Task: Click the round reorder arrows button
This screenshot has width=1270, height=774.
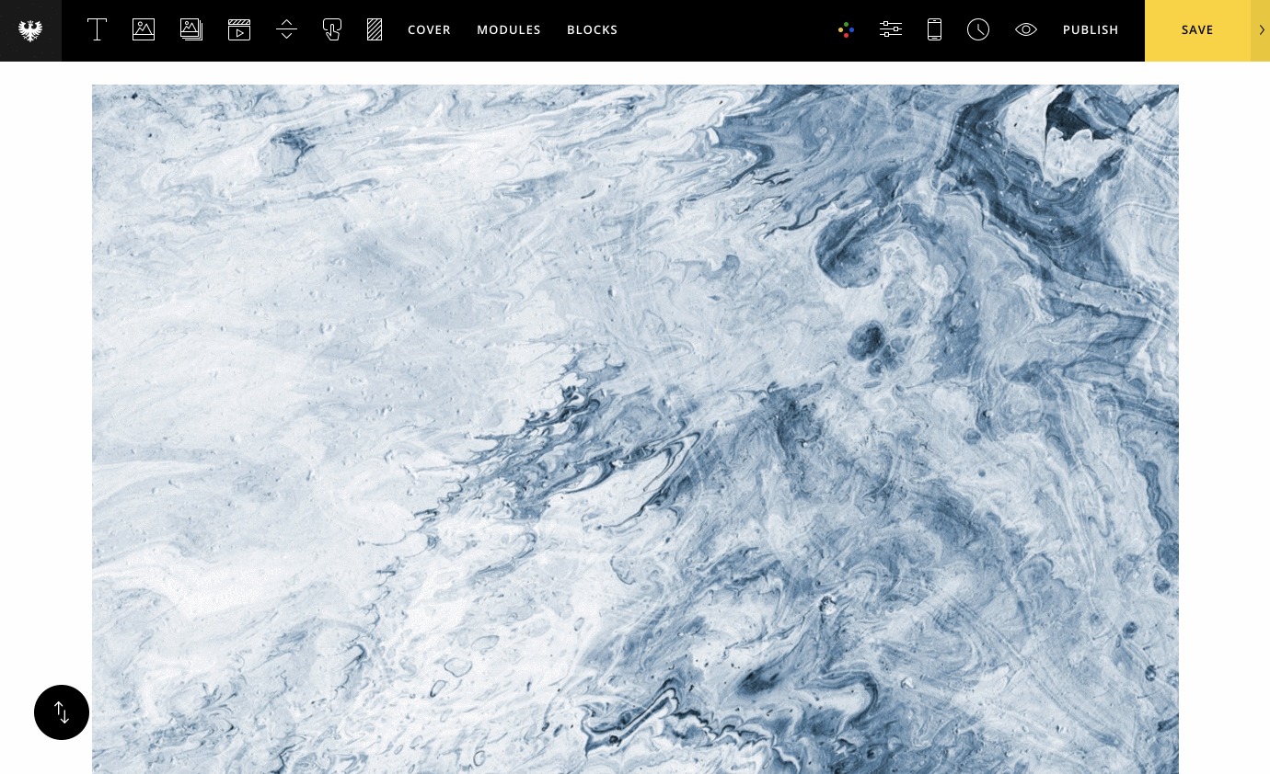Action: tap(62, 712)
